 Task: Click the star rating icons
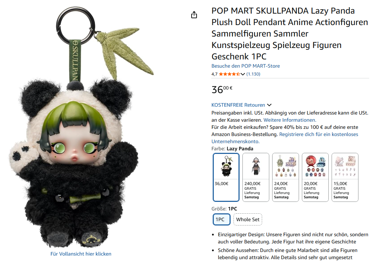[229, 74]
